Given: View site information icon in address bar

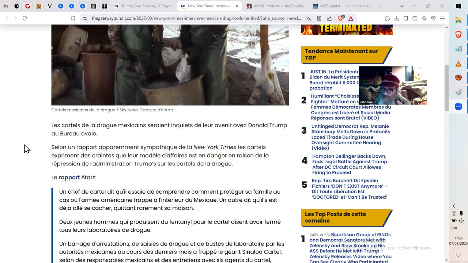Looking at the screenshot, I should pyautogui.click(x=85, y=18).
